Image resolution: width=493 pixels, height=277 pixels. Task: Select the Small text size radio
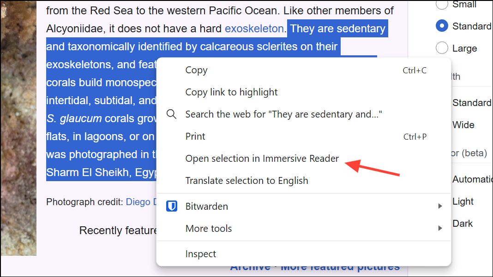(x=442, y=4)
